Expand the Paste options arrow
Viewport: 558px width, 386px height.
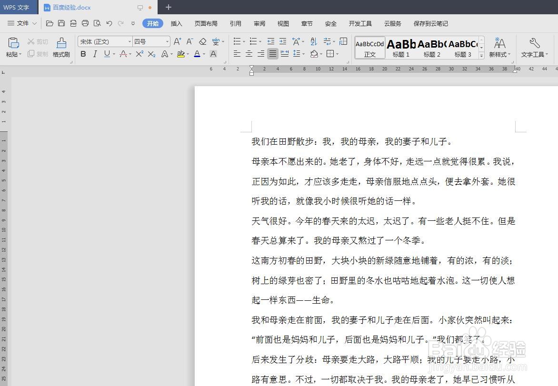[x=20, y=54]
